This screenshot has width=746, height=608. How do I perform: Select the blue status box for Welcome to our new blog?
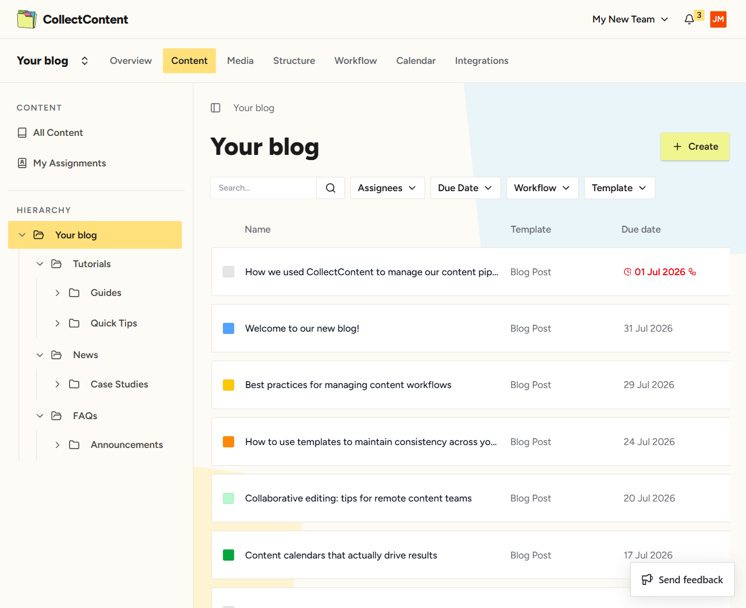pos(229,328)
